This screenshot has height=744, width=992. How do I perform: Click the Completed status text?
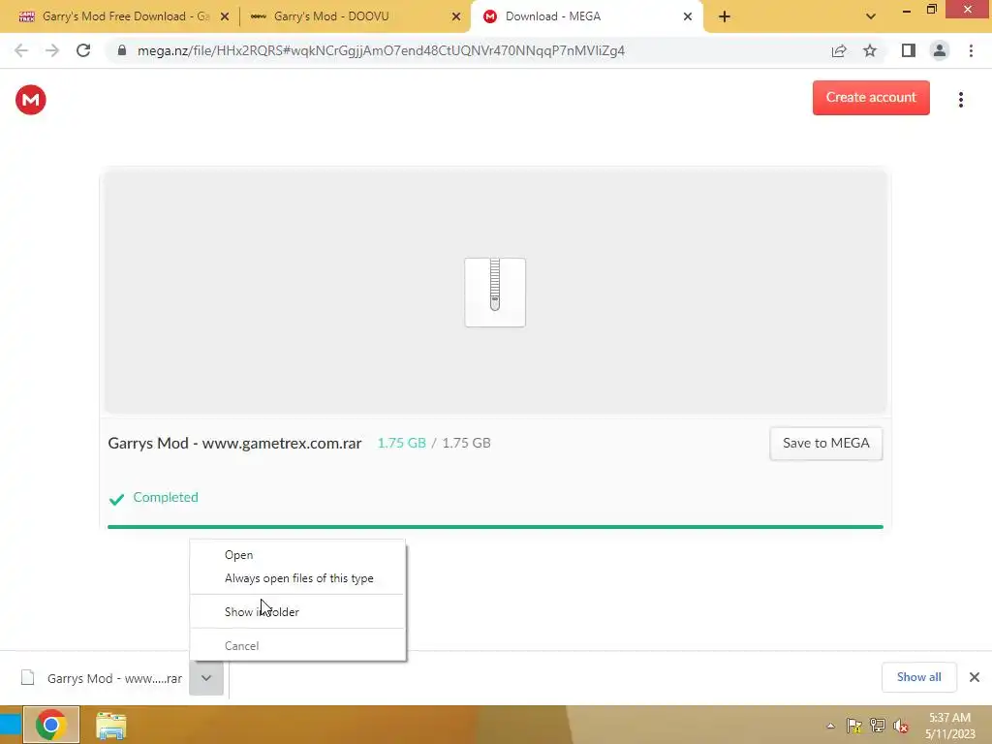pyautogui.click(x=166, y=497)
